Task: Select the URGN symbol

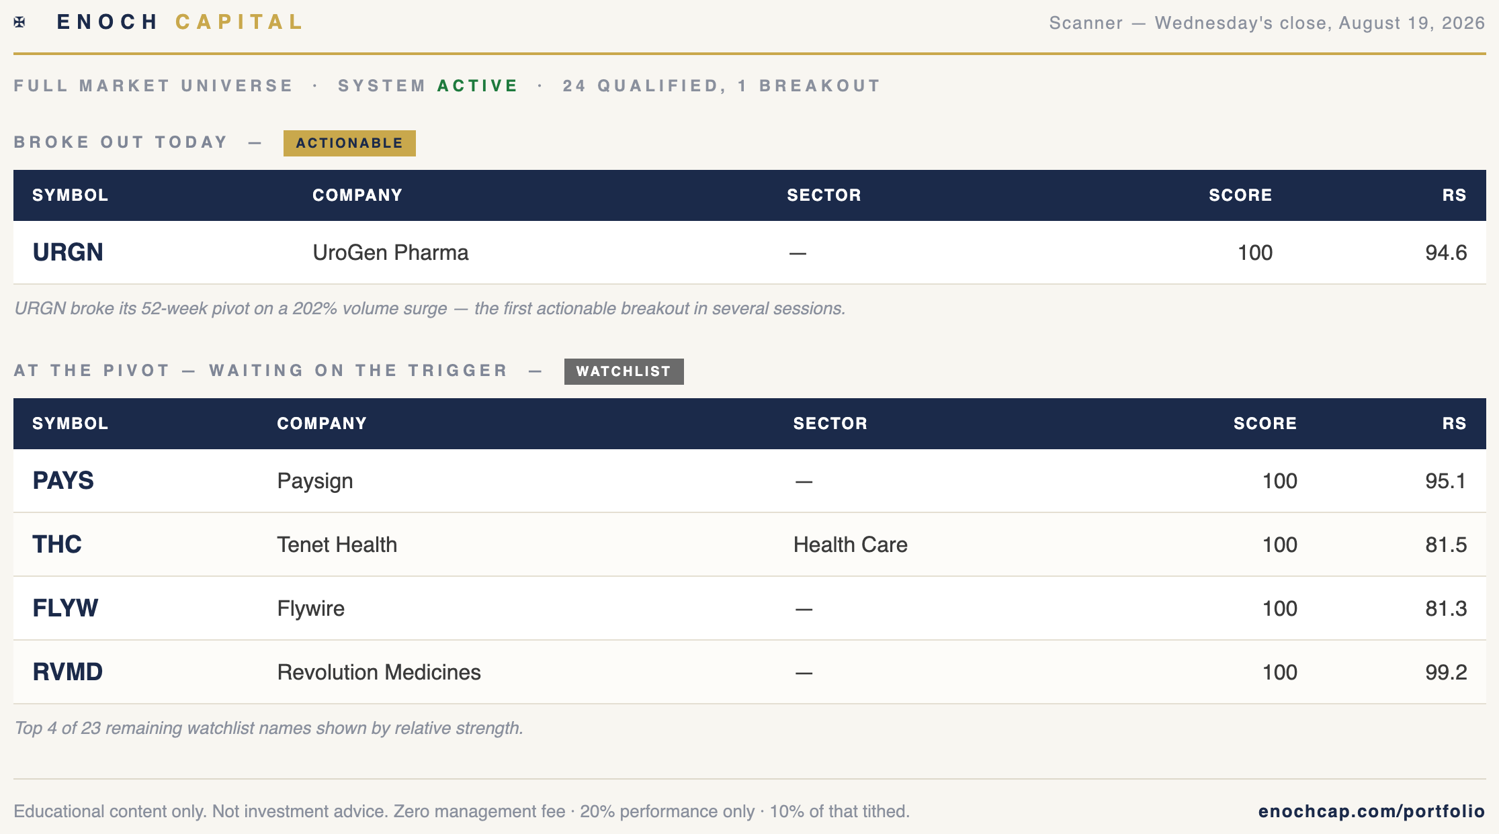Action: point(68,252)
